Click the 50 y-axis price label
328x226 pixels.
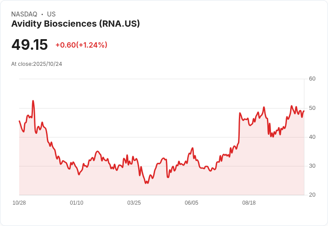(312, 108)
